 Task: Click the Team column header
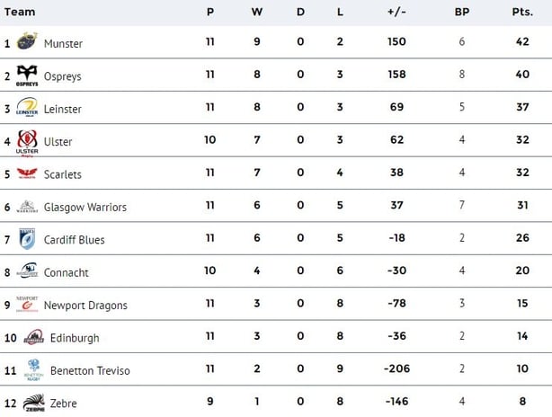20,12
